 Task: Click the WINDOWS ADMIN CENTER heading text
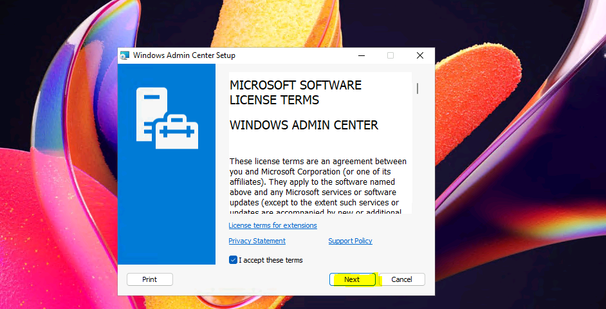coord(304,125)
